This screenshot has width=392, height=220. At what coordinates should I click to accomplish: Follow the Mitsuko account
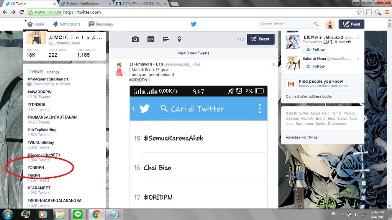click(x=315, y=50)
